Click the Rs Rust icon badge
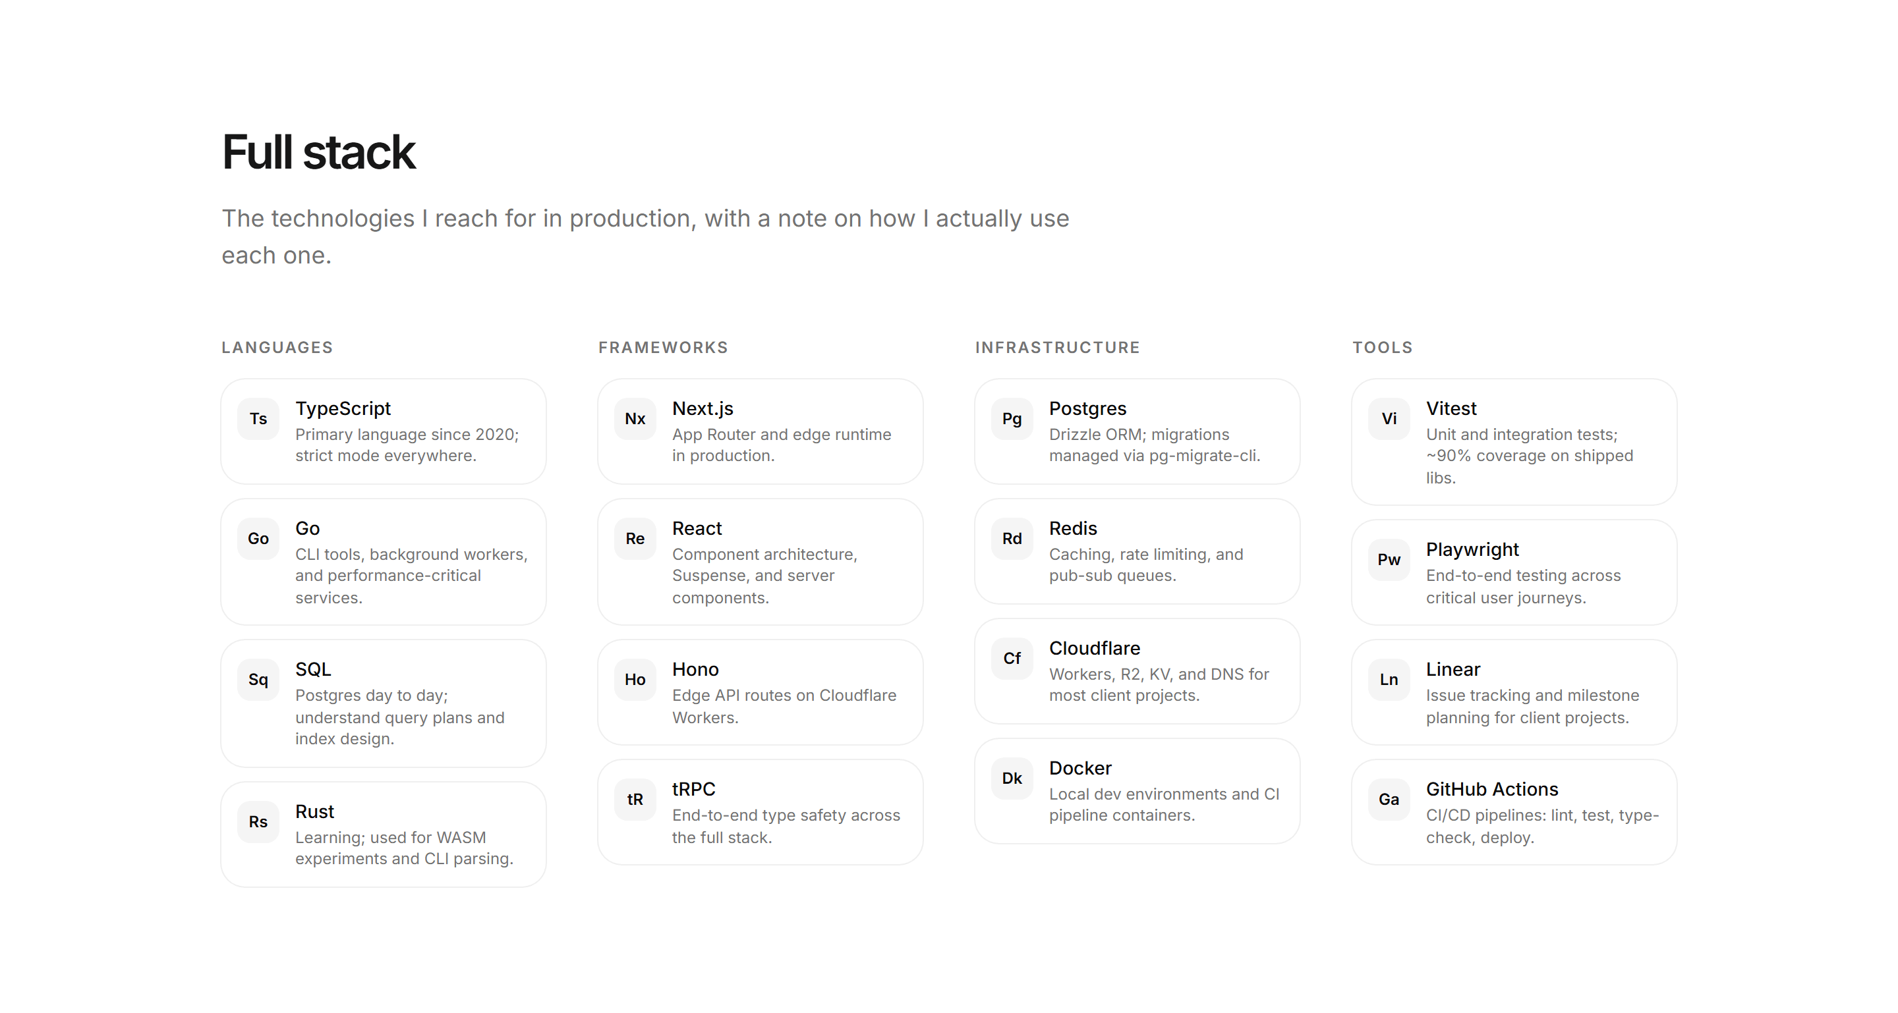 (258, 821)
